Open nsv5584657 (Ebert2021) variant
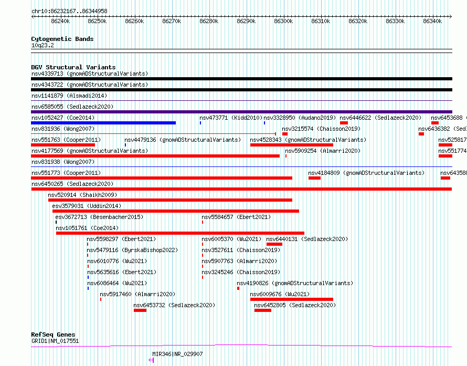Viewport: 467px width, 366px height. (x=236, y=217)
